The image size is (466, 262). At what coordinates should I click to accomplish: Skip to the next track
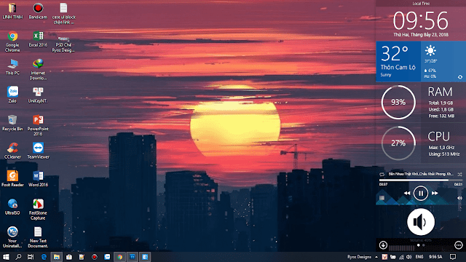435,194
